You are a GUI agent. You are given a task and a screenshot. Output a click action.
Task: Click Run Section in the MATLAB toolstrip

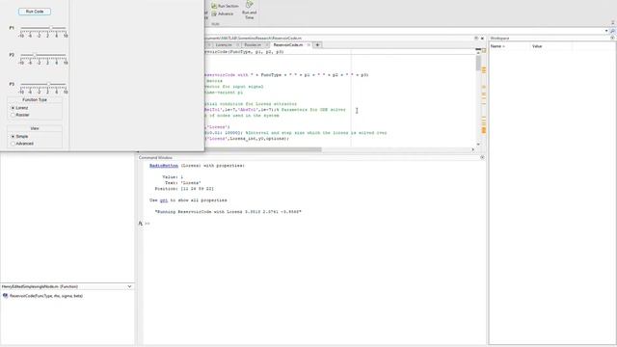(x=225, y=6)
